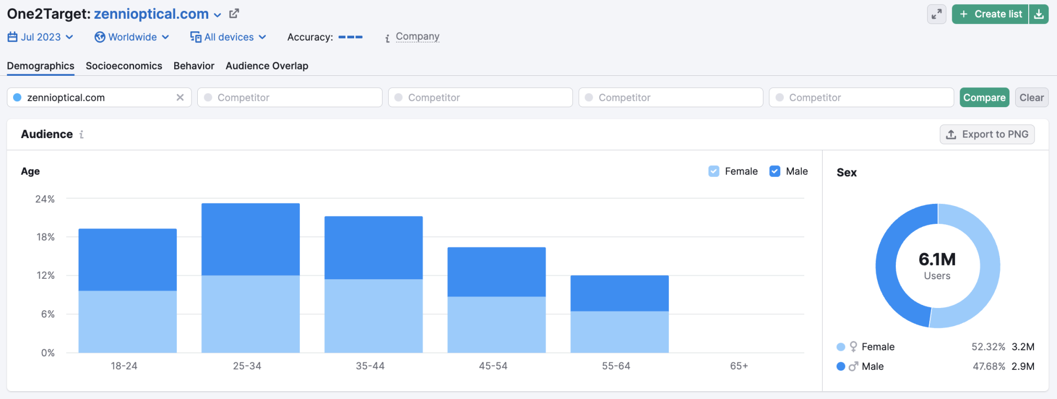
Task: Expand the domain selector chevron beside zennioptical.com
Action: [218, 15]
